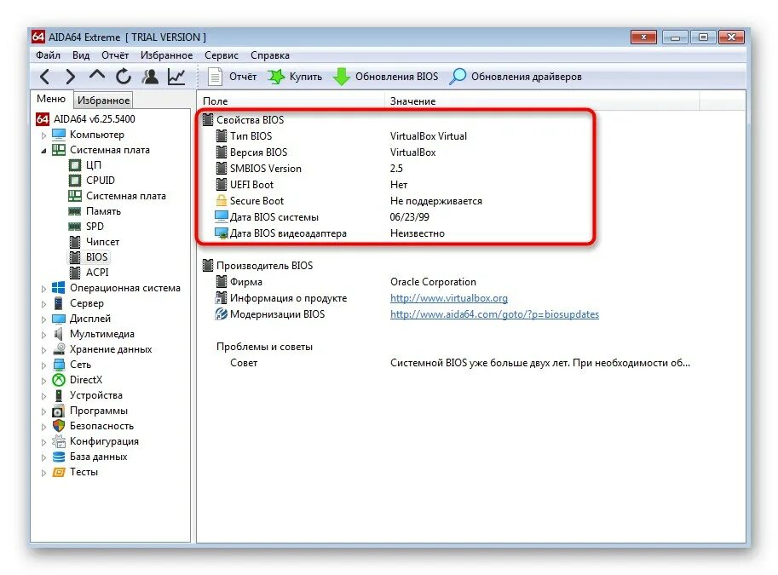The image size is (778, 575).
Task: Click the Свойства BIOS group header
Action: click(x=244, y=119)
